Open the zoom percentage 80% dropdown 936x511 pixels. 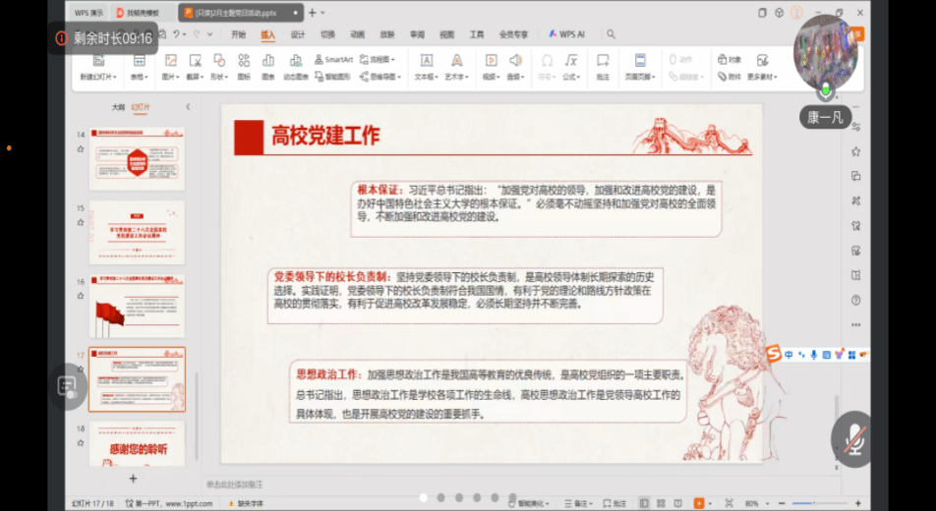756,503
